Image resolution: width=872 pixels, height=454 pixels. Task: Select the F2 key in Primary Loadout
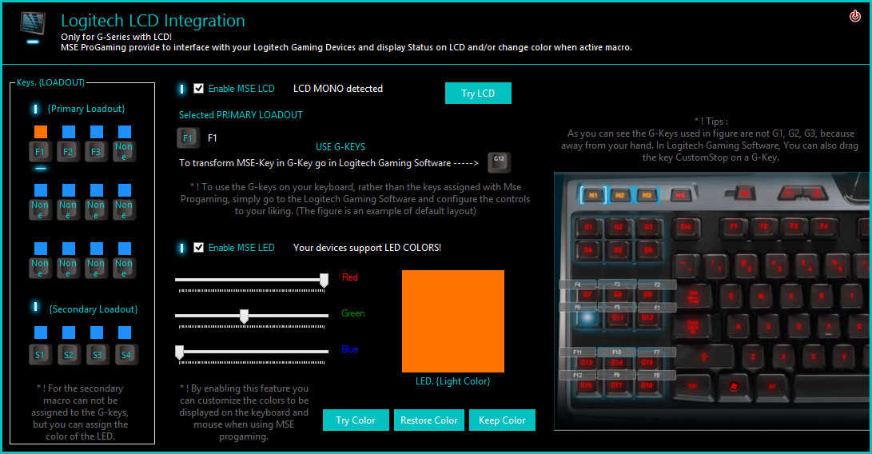tap(68, 151)
